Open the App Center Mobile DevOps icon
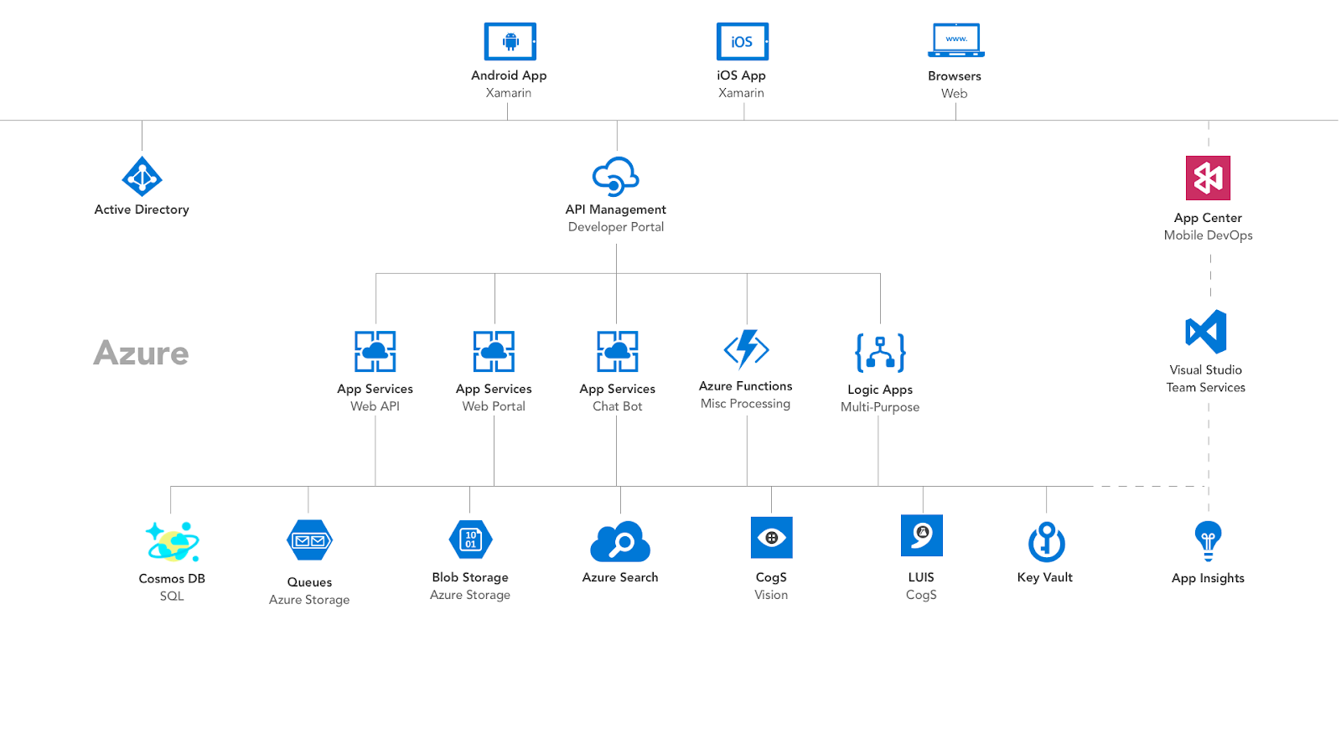The width and height of the screenshot is (1341, 754). tap(1208, 178)
